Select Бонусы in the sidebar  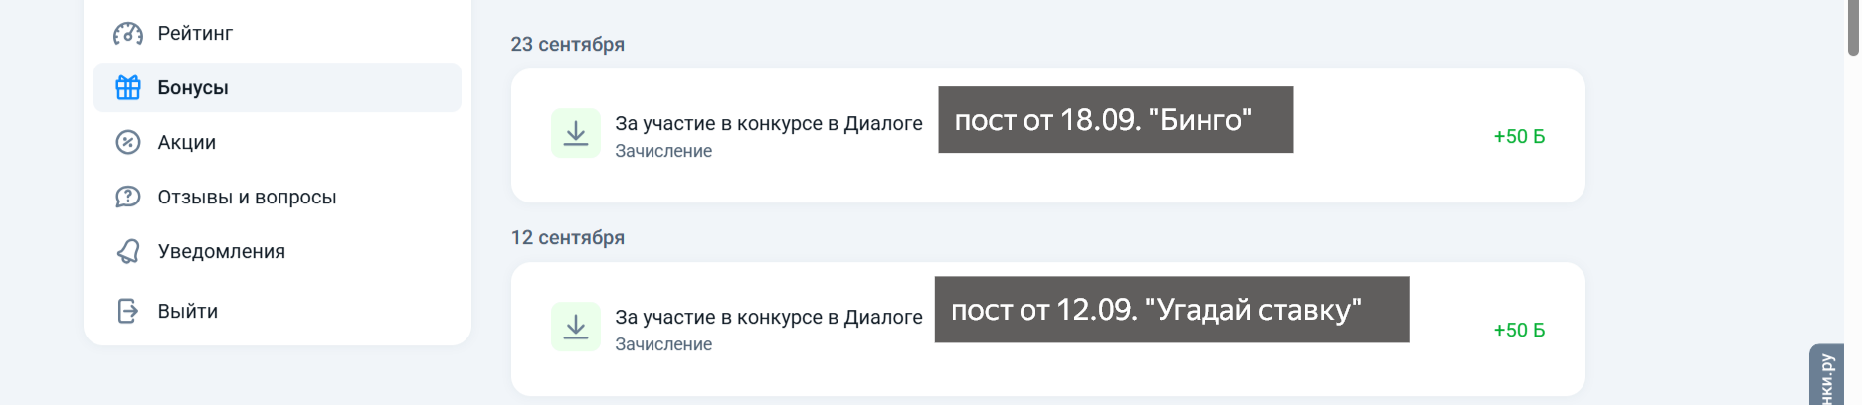click(278, 87)
